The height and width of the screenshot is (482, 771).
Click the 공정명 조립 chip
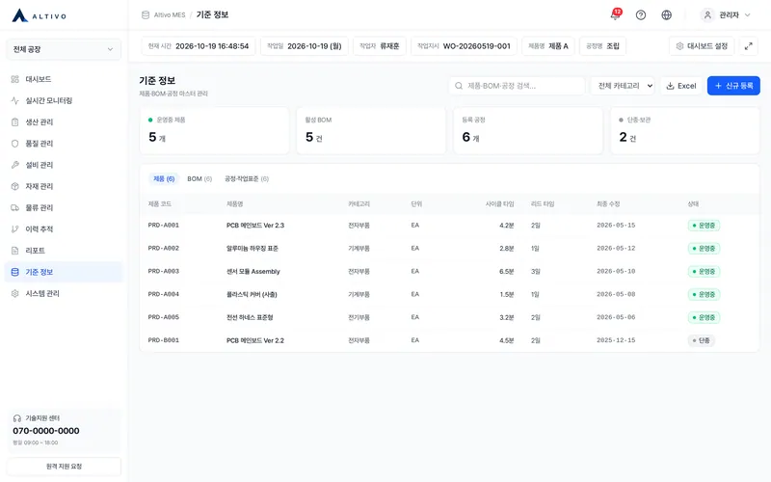click(602, 46)
